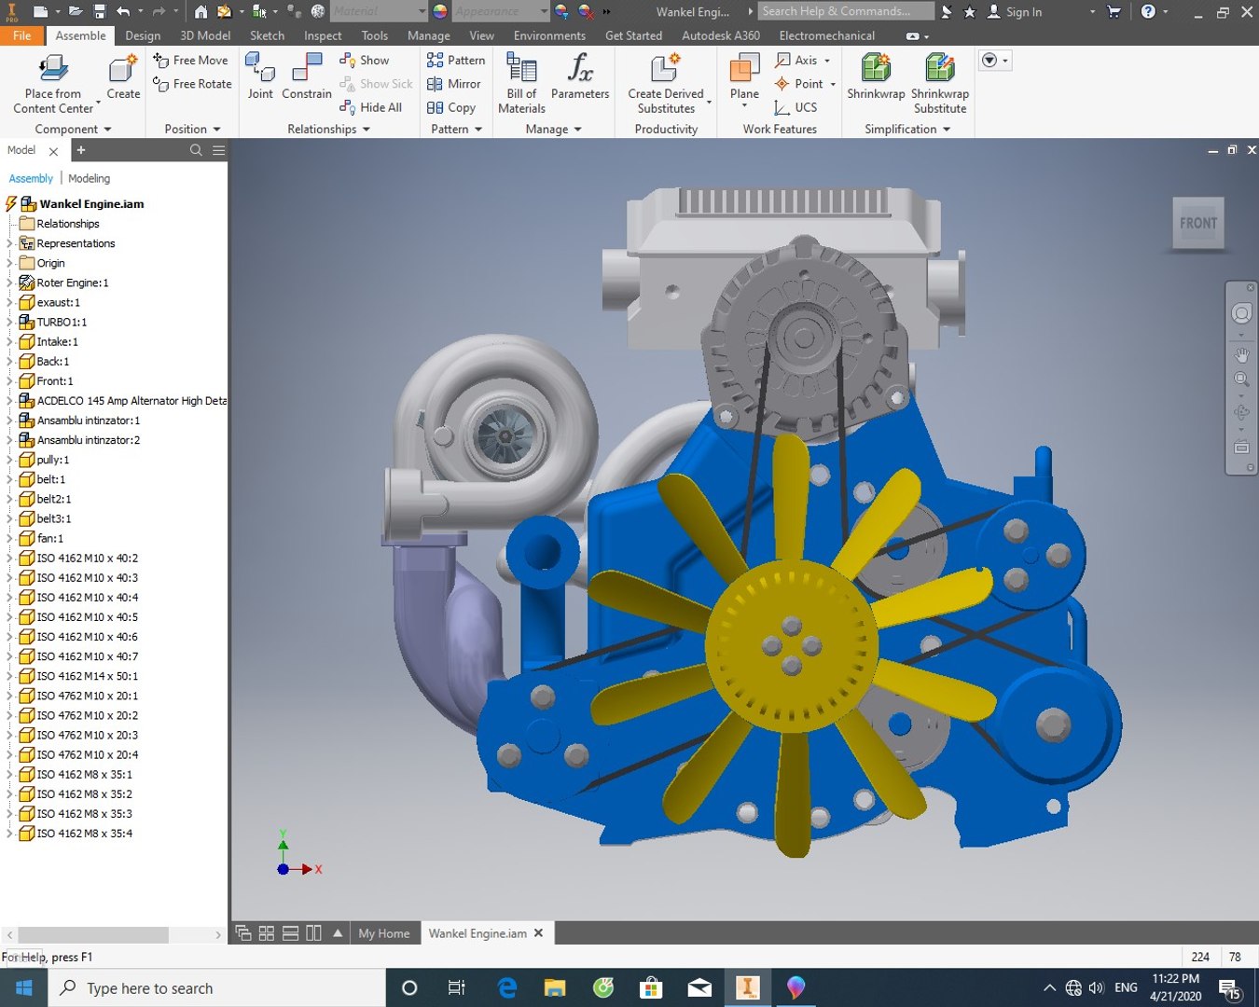Select fan:1 in the model tree
Screen dimensions: 1259x1007
(50, 538)
